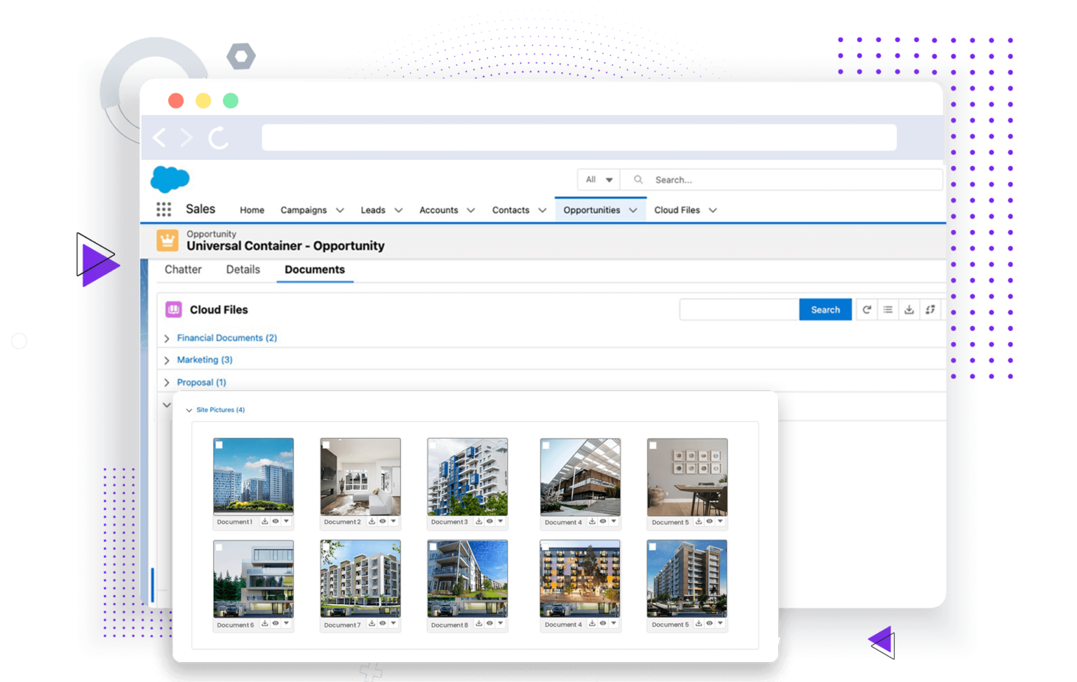Expand the Marketing folder

[x=167, y=360]
